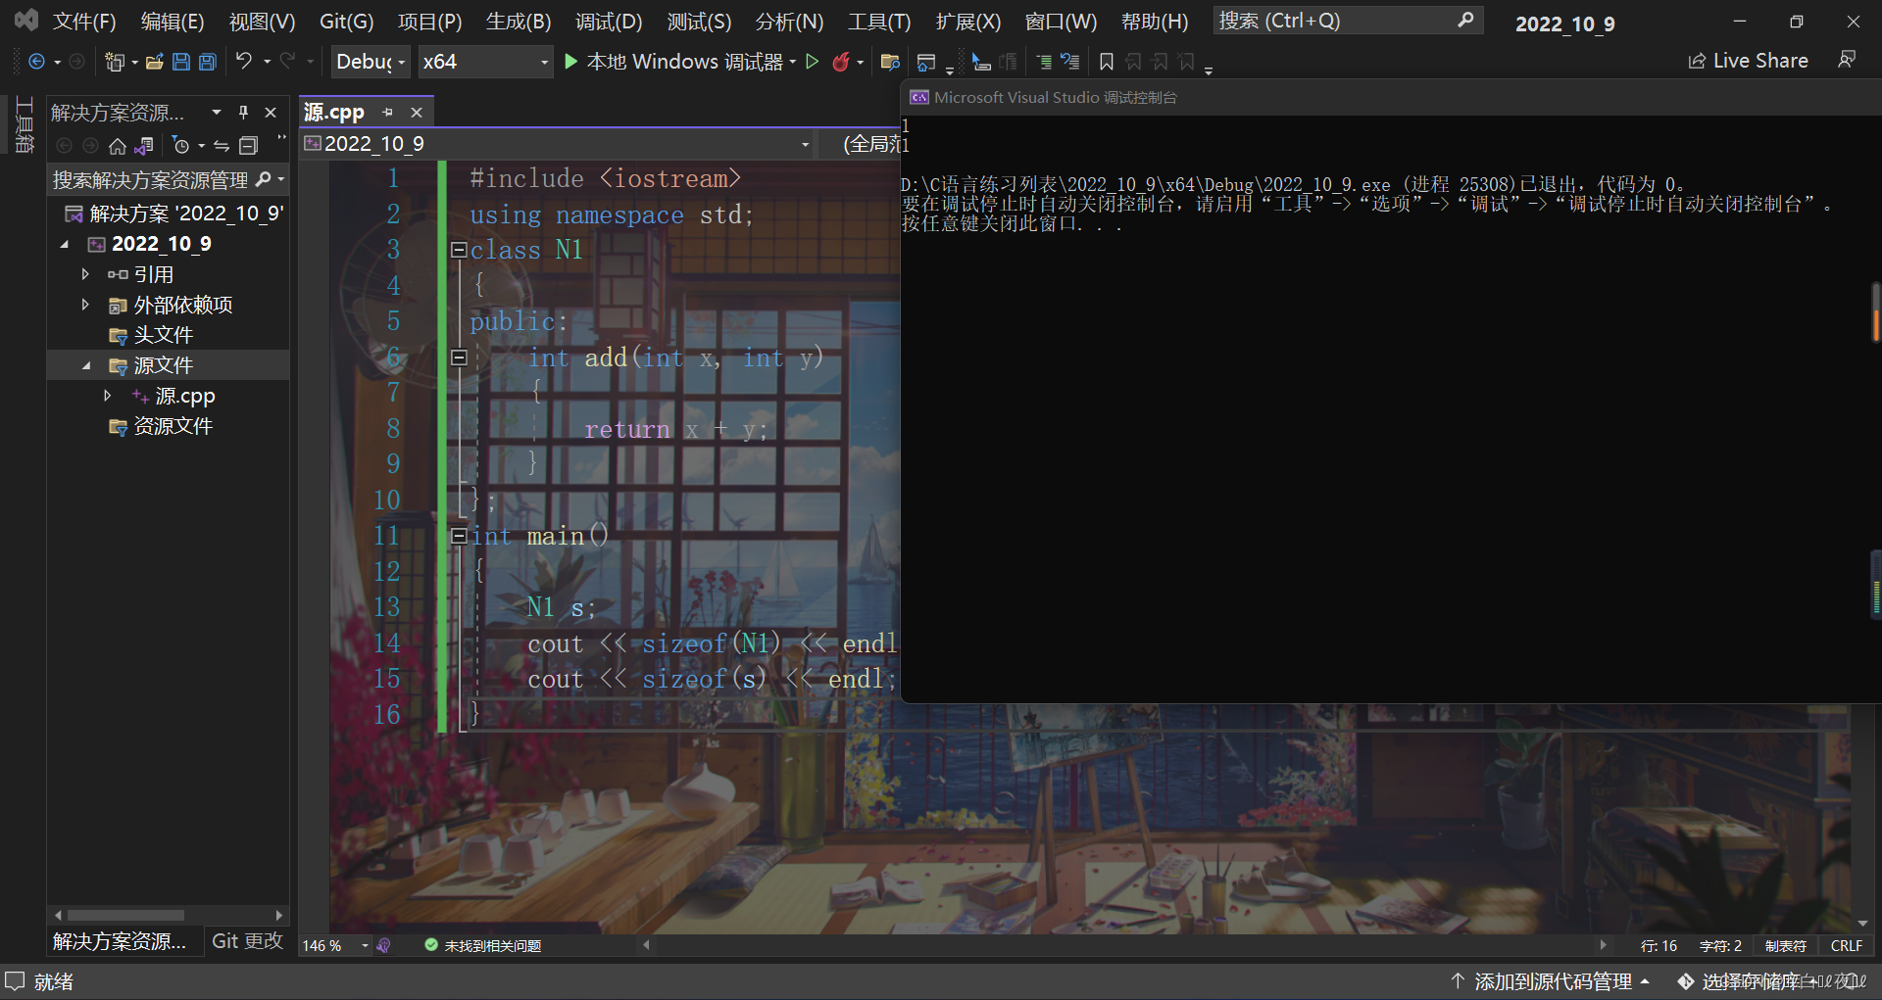Image resolution: width=1882 pixels, height=1000 pixels.
Task: Click the feedback person icon near Live Share
Action: pos(1847,61)
